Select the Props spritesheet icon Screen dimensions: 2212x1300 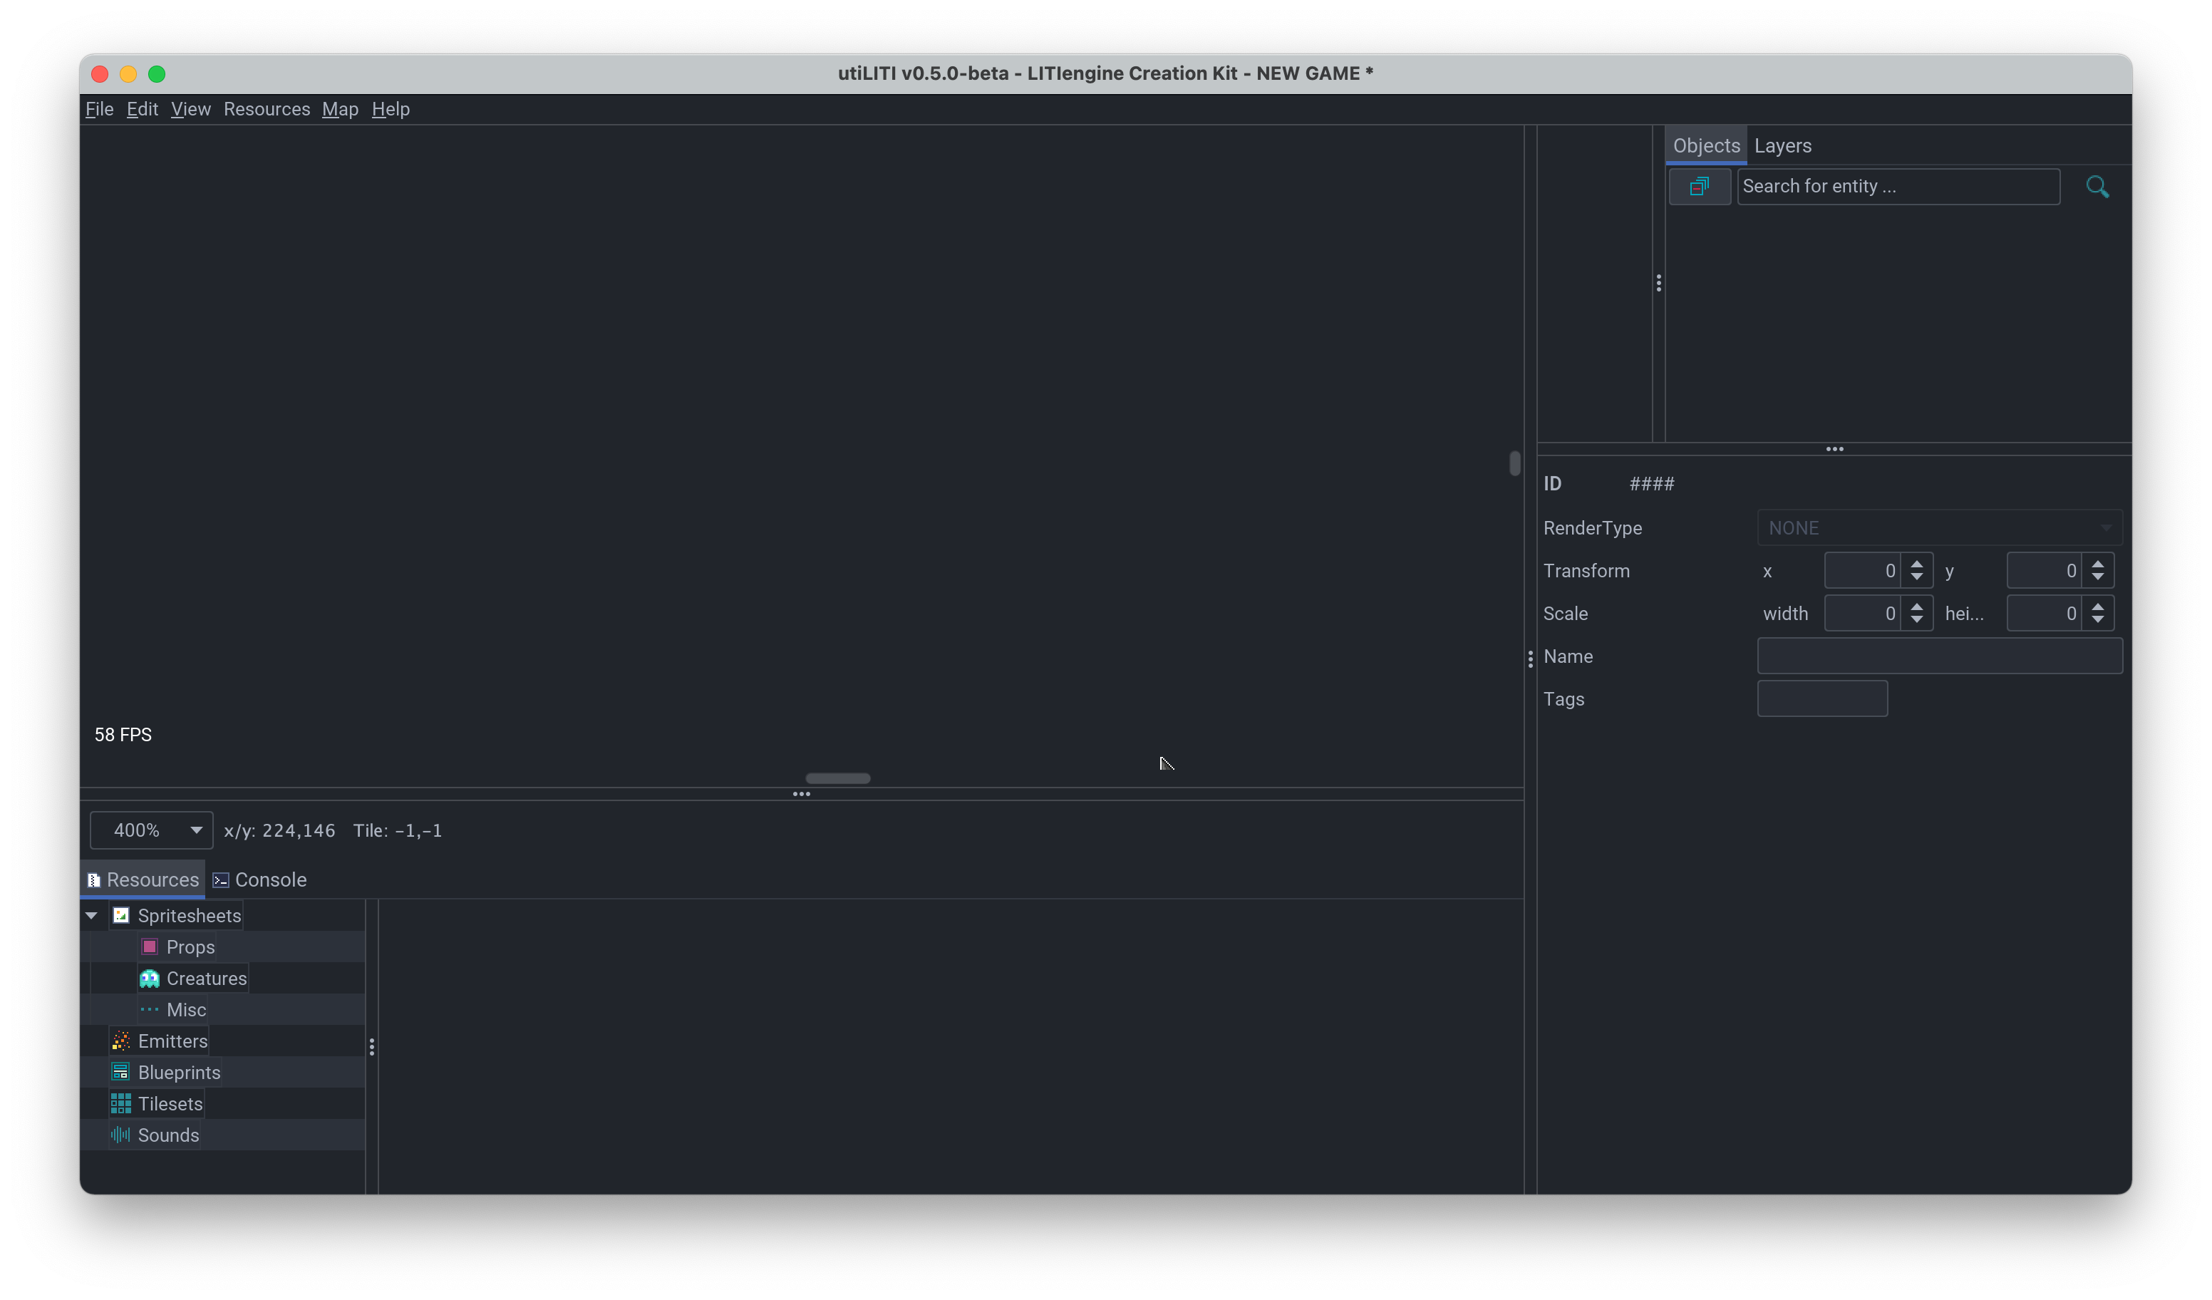pos(149,946)
